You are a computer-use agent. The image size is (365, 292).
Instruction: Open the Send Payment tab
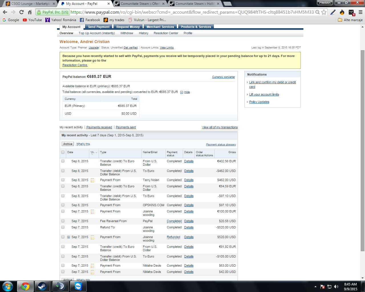[99, 27]
